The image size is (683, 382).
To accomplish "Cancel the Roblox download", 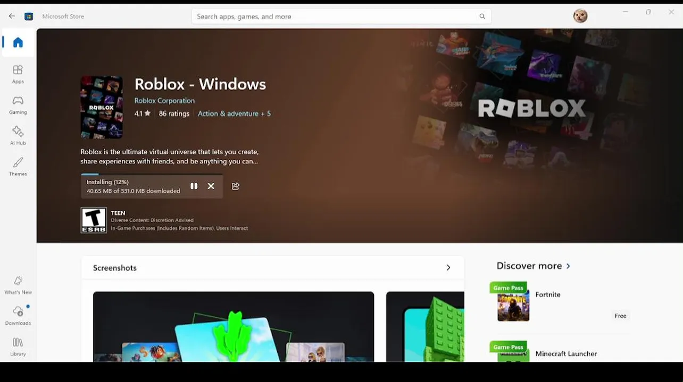I will (211, 186).
